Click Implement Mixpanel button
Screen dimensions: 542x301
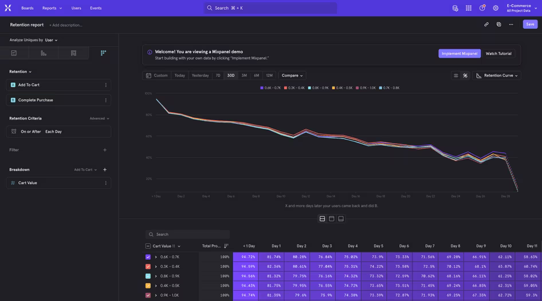(459, 53)
